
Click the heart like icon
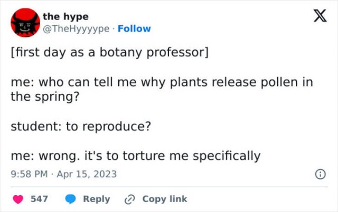point(18,199)
